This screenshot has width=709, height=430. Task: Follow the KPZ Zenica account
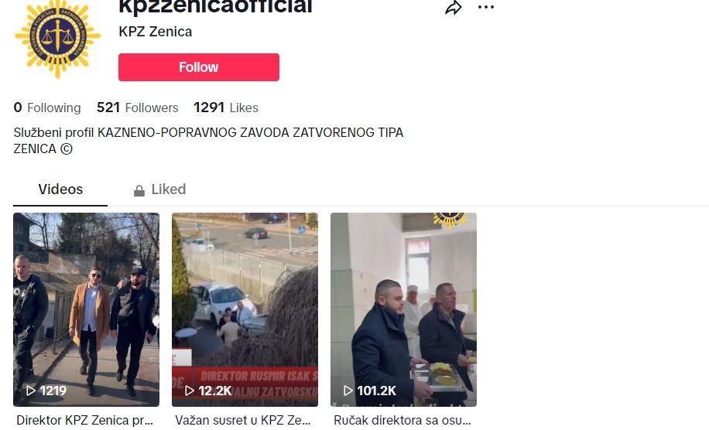pos(199,67)
